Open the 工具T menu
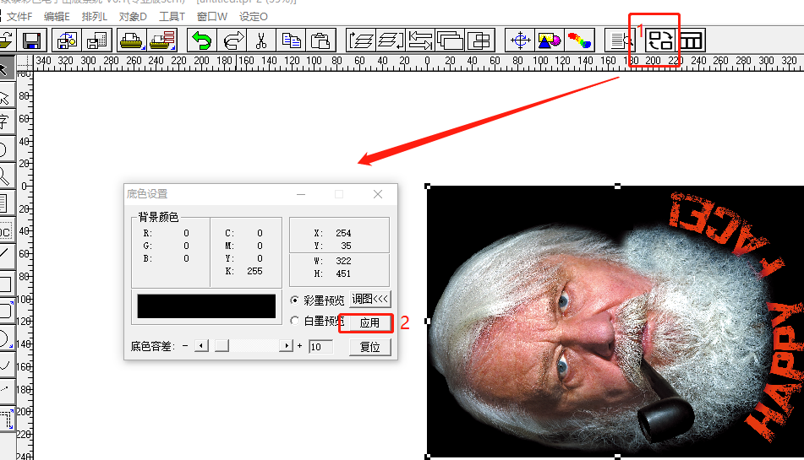 point(172,17)
